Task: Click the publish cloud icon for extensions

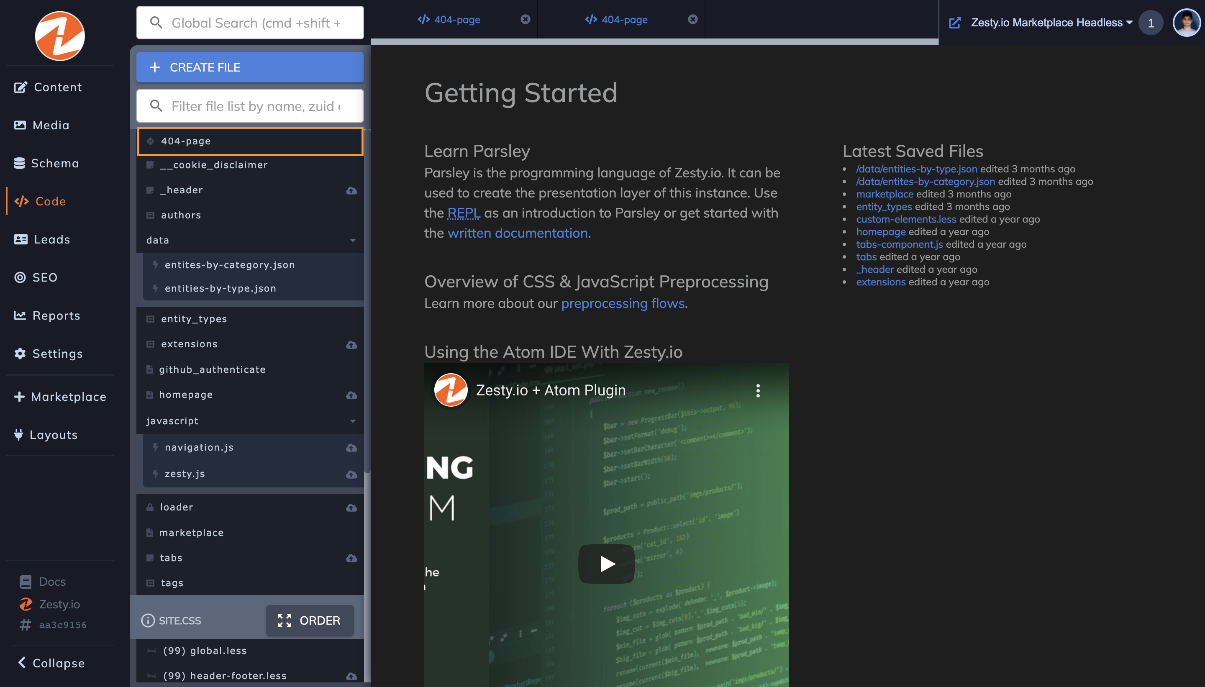Action: [351, 345]
